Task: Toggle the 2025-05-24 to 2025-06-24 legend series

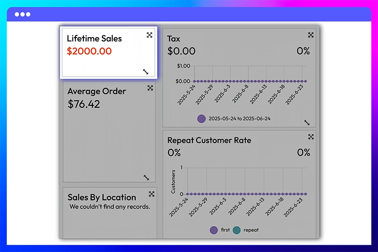Action: [x=234, y=119]
